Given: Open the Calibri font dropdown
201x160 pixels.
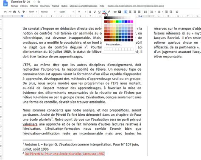Looking at the screenshot, I should coord(67,12).
